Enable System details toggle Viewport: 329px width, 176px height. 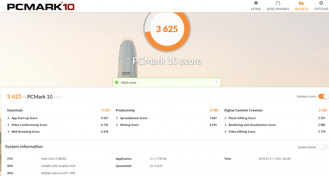click(323, 147)
